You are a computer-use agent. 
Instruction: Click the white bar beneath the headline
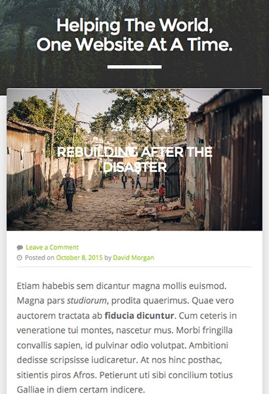134,66
